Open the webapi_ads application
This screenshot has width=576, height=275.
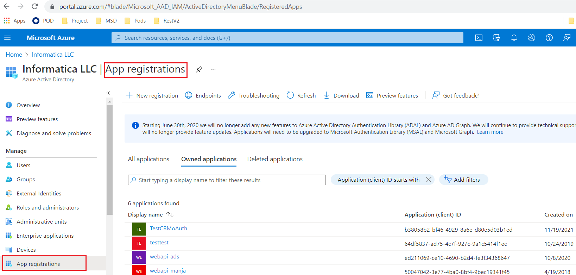point(165,257)
